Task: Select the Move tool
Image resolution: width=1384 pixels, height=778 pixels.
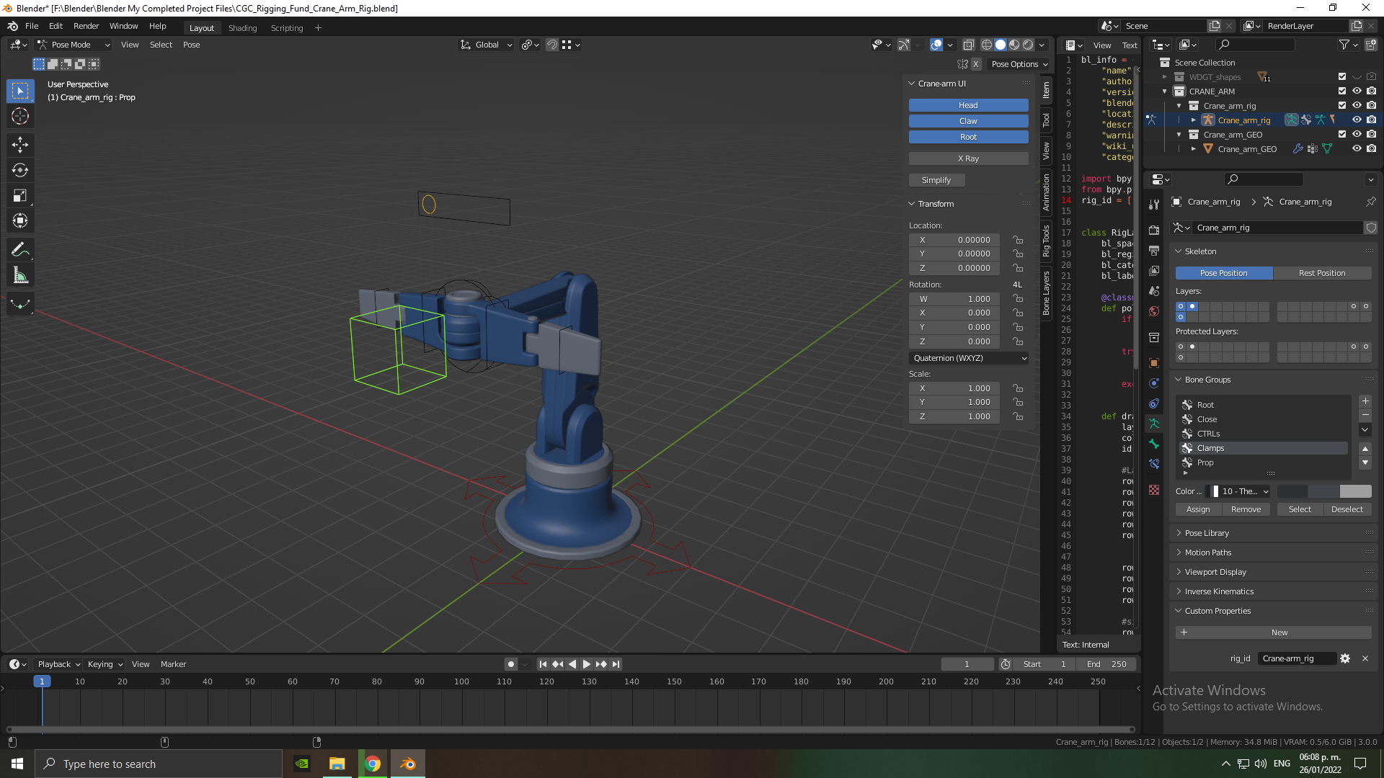Action: (x=20, y=144)
